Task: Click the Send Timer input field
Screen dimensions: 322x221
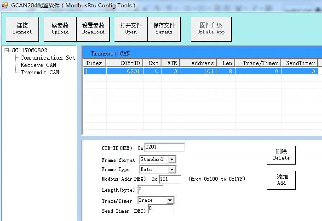Action: coord(160,209)
